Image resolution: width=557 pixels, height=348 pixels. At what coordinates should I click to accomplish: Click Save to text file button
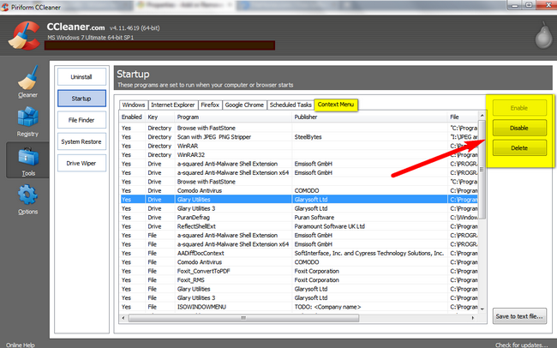[519, 316]
